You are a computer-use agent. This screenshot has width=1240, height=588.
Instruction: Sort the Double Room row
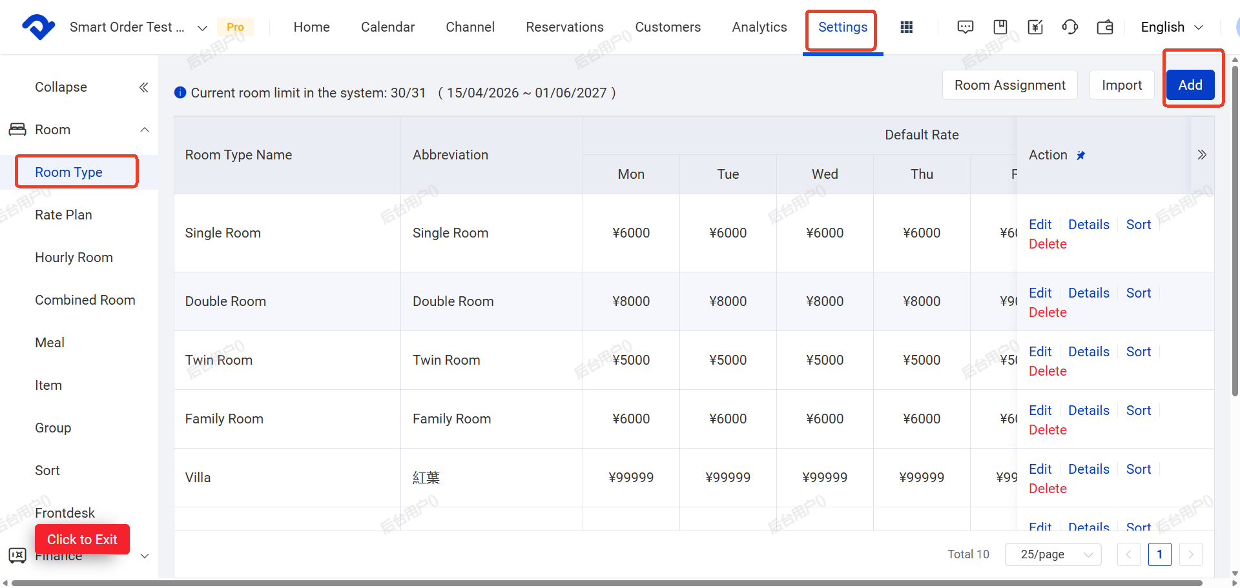tap(1139, 293)
